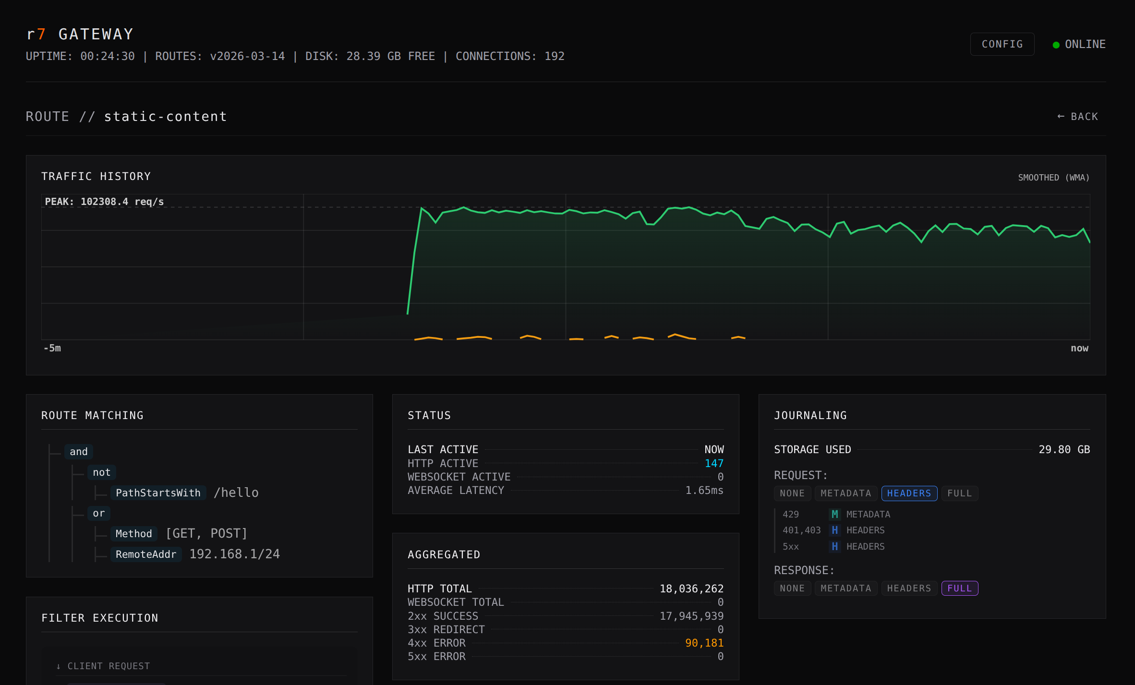Click the DISK: 28.39 GB FREE text
Viewport: 1135px width, 685px height.
pos(370,56)
